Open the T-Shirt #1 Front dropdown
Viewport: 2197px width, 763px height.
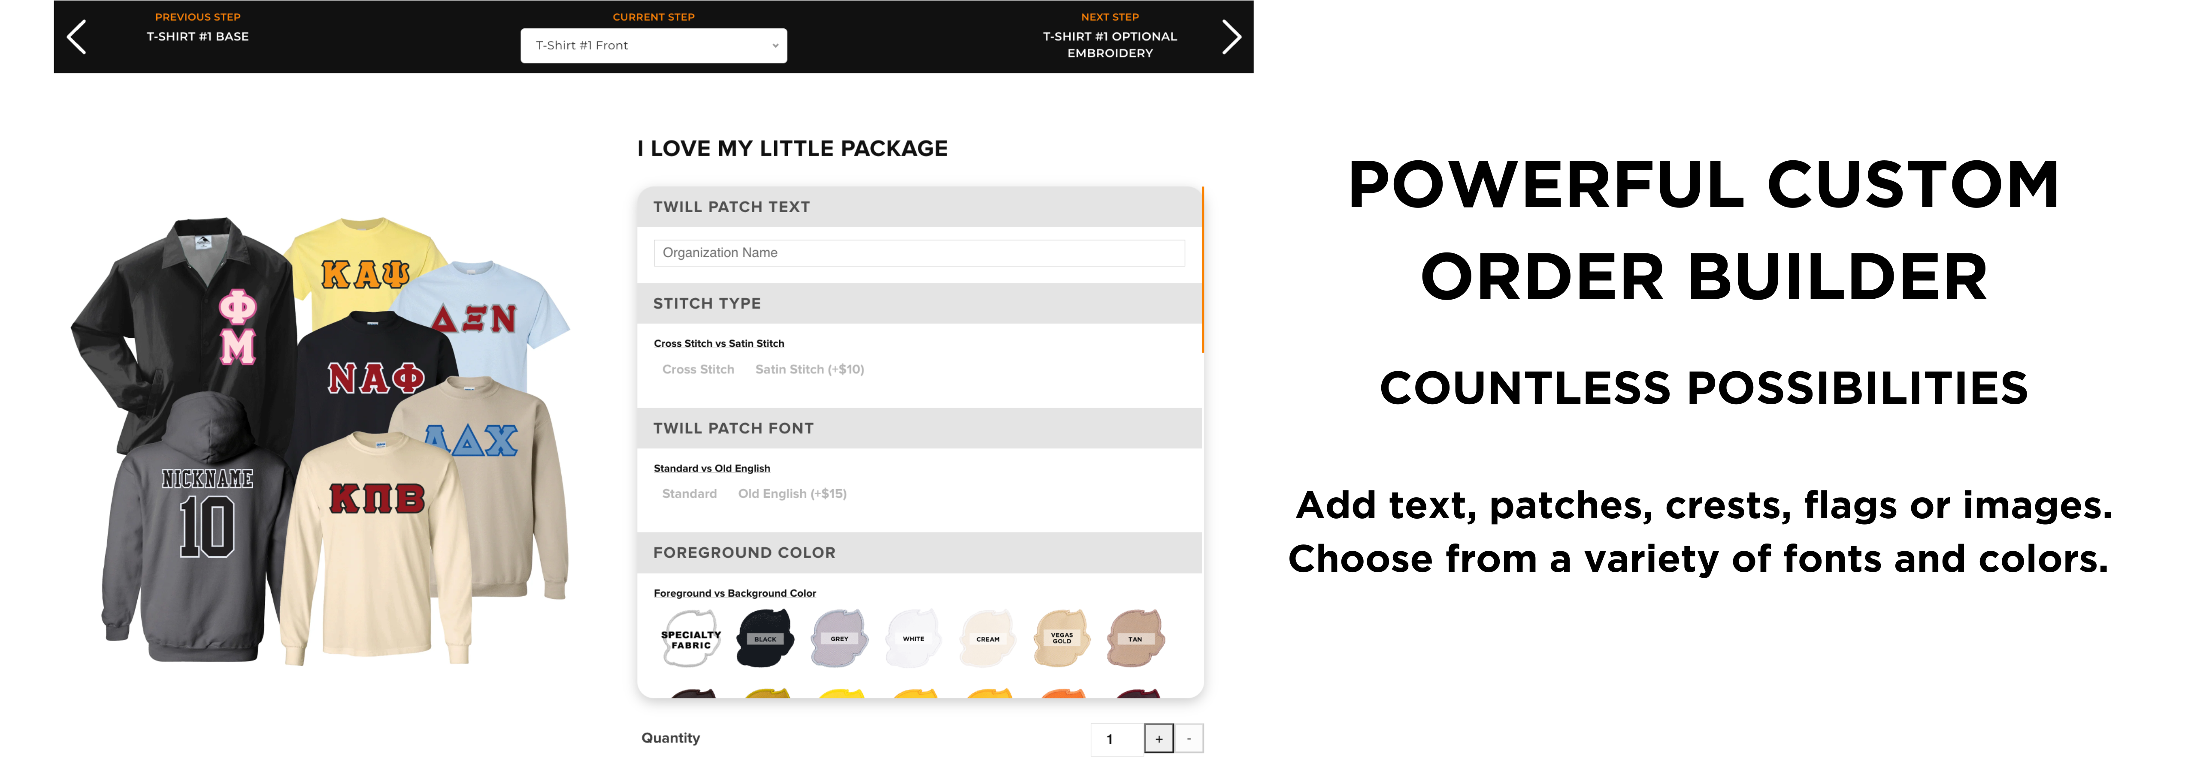point(653,46)
